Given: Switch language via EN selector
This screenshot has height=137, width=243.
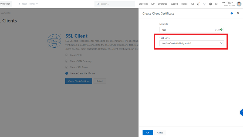Looking at the screenshot, I should click(x=217, y=4).
